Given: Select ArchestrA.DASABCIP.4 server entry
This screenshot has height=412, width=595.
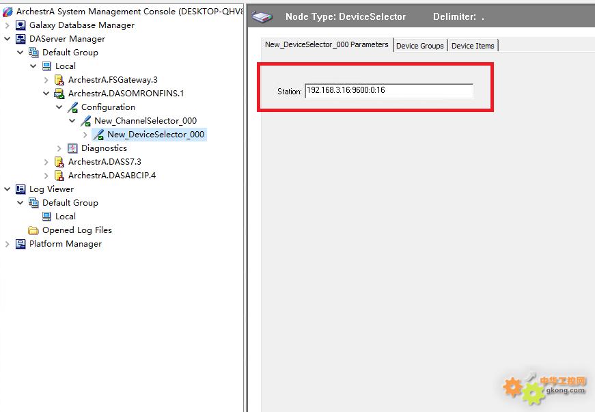Looking at the screenshot, I should (112, 176).
